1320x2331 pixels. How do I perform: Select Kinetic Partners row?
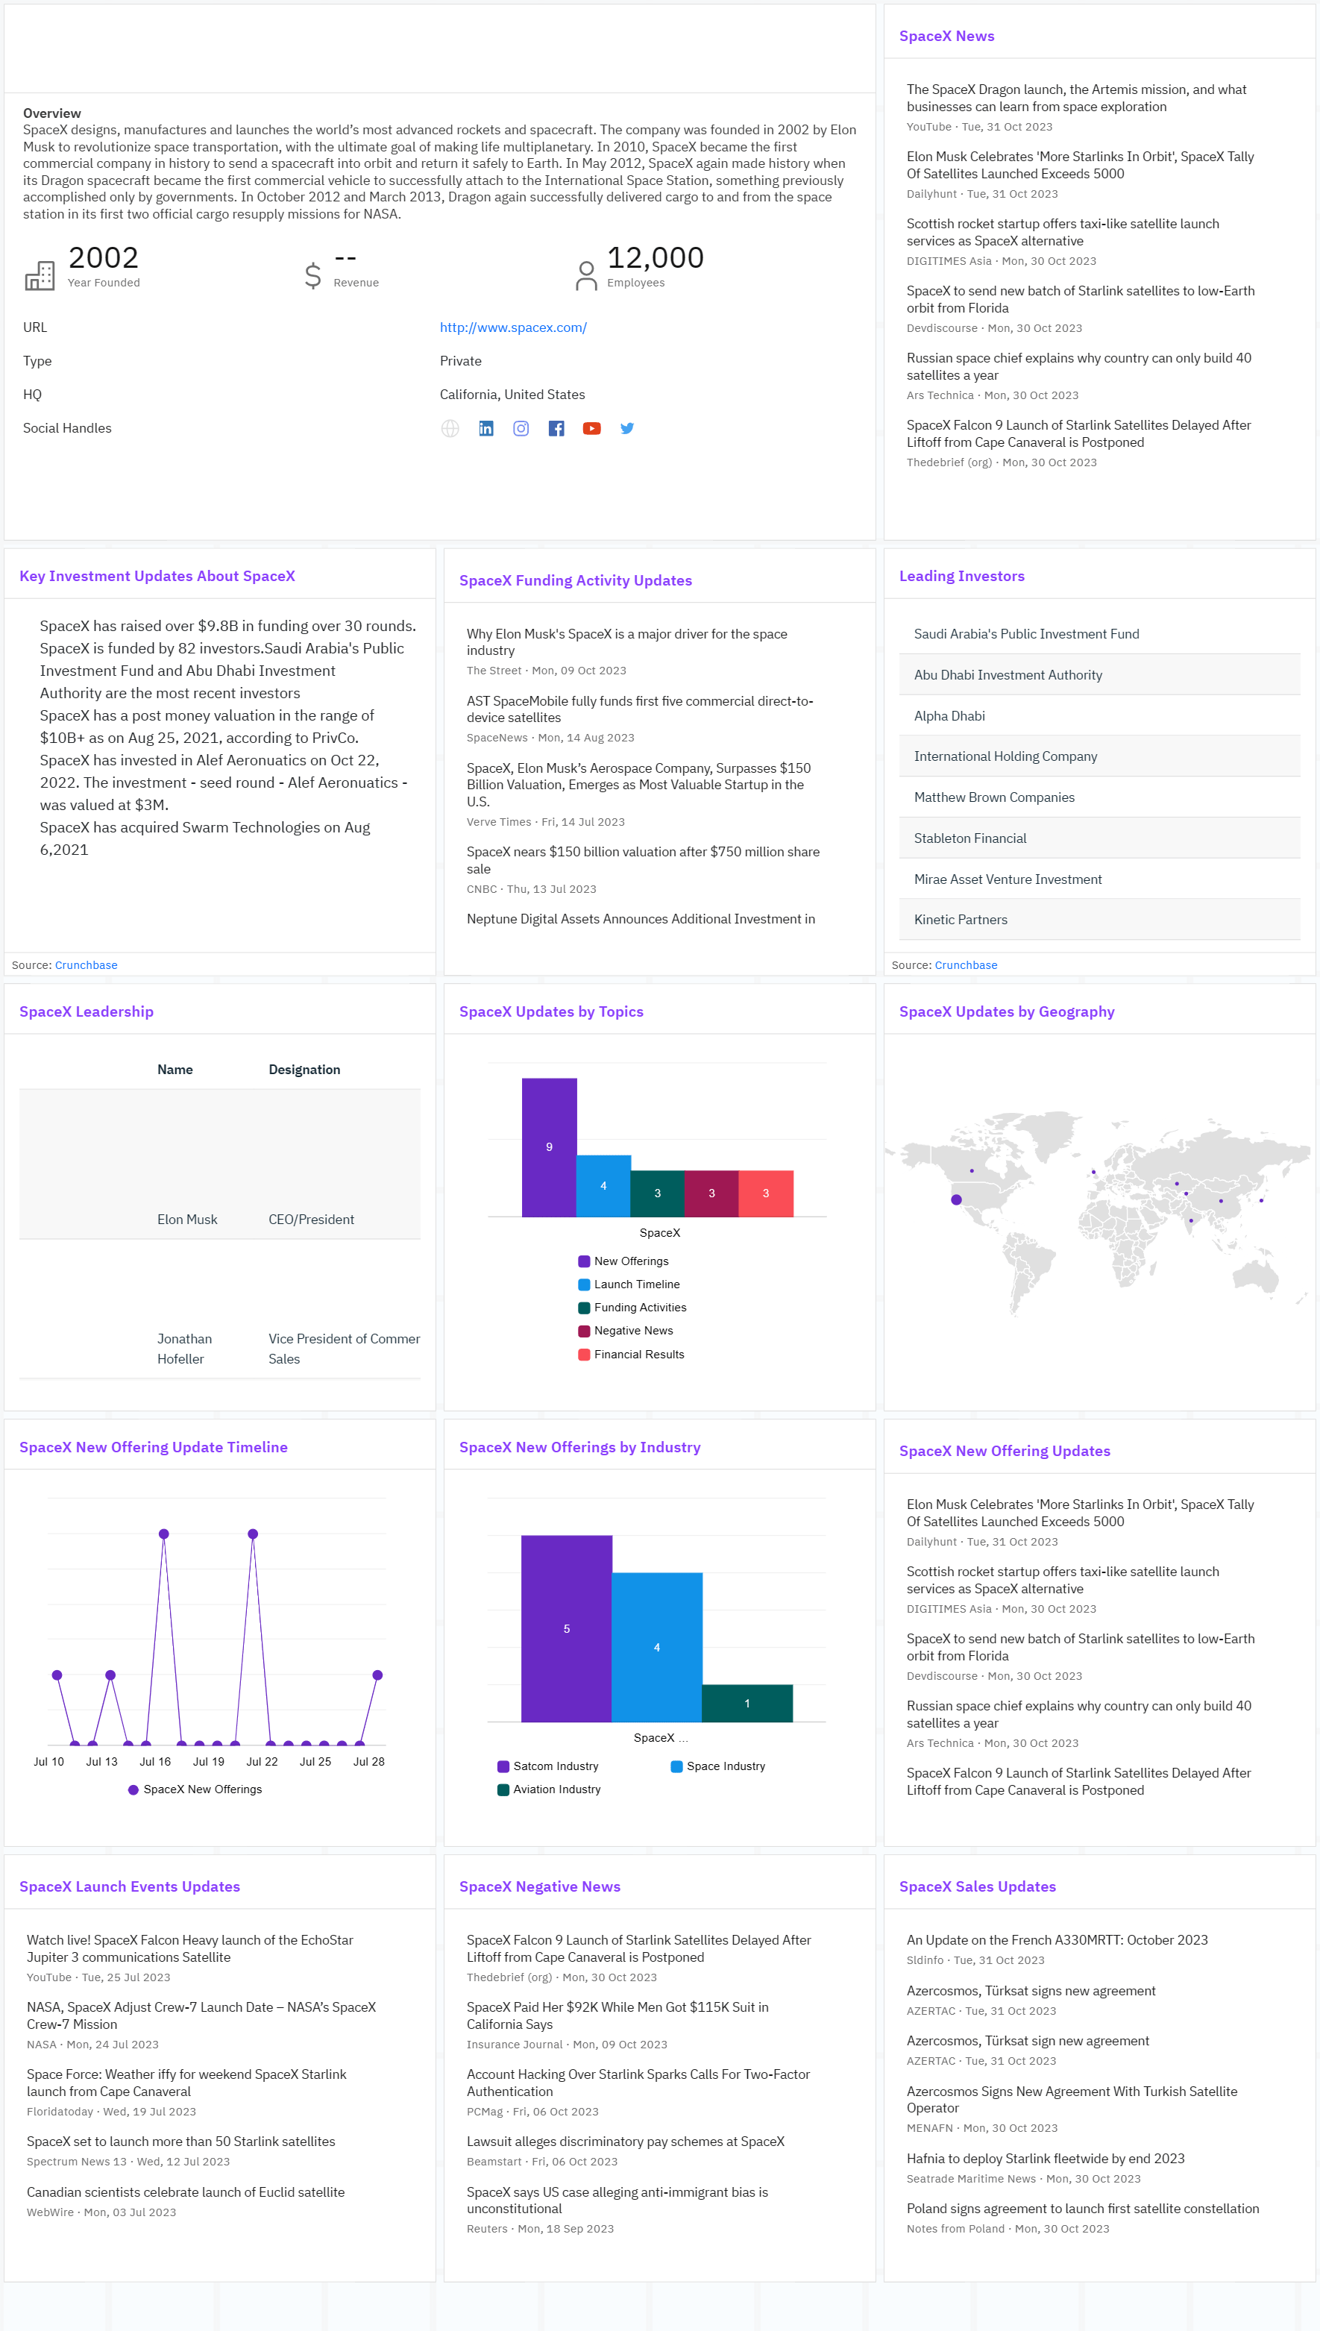coord(1099,919)
